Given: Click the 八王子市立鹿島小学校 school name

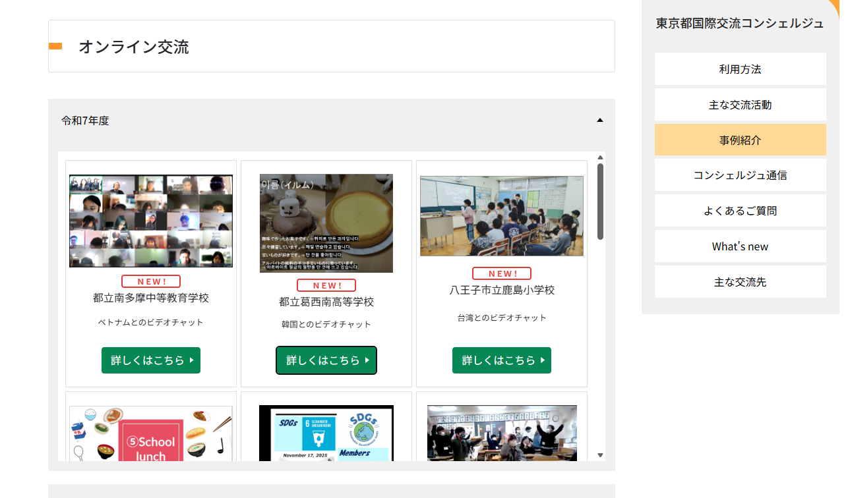Looking at the screenshot, I should (x=502, y=290).
